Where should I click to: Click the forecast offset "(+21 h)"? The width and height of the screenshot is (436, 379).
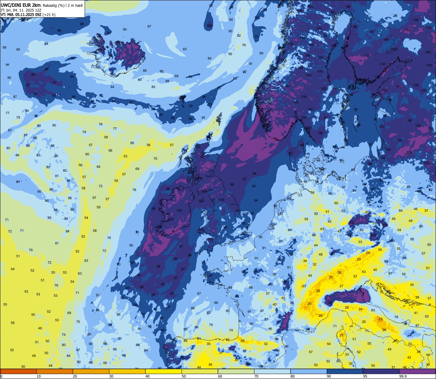tap(48, 14)
